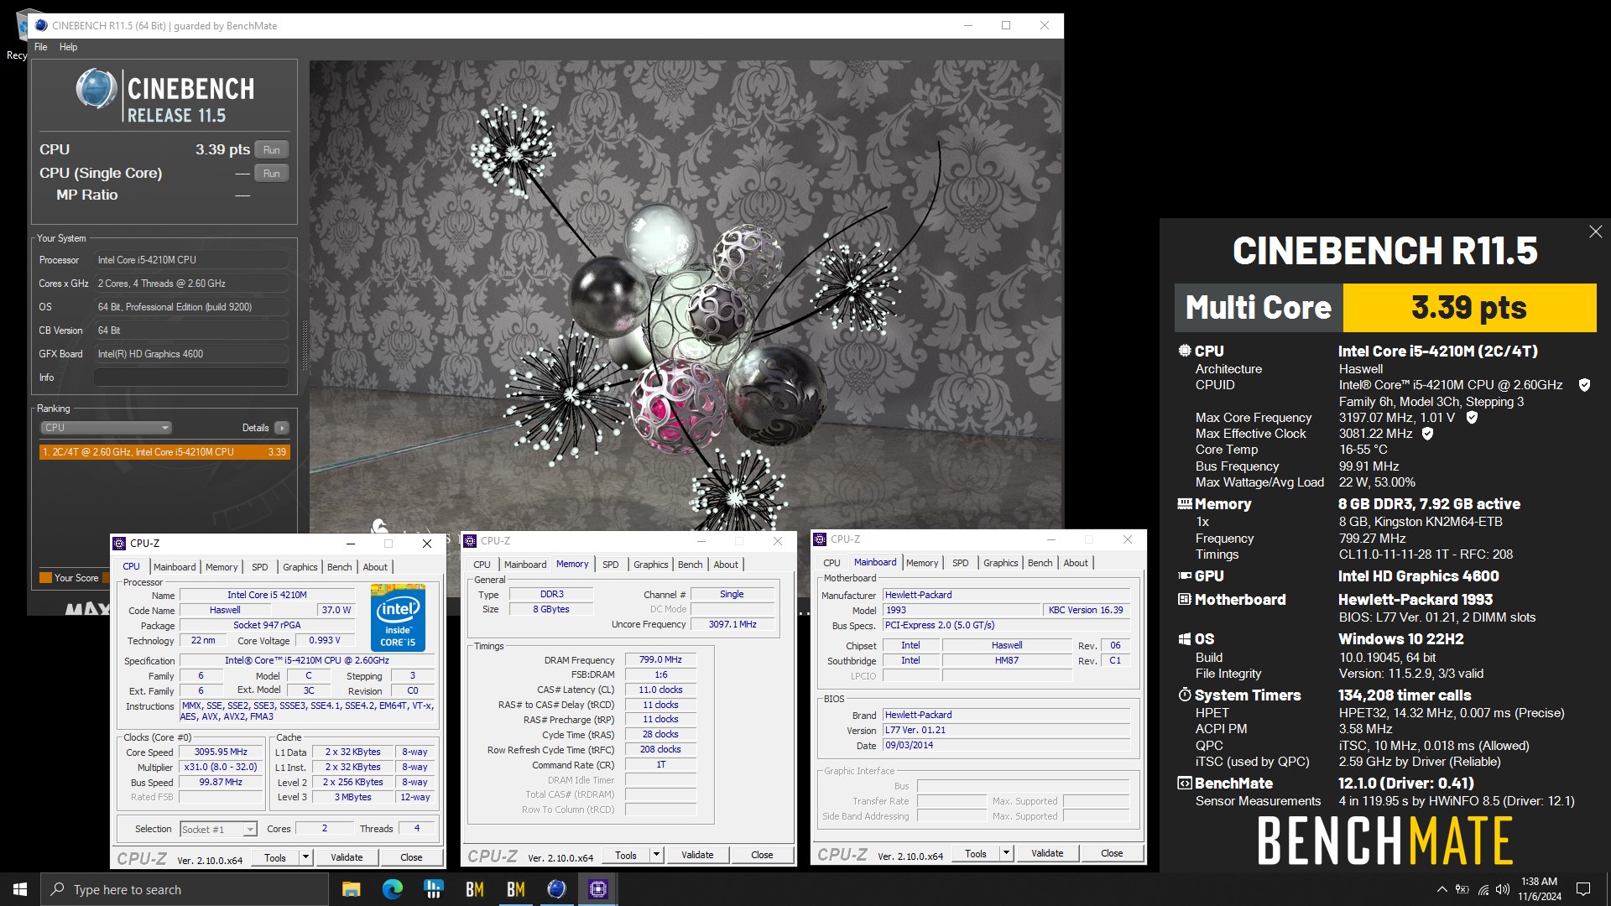
Task: Click the Intel inside Core i5 logo
Action: click(x=398, y=617)
